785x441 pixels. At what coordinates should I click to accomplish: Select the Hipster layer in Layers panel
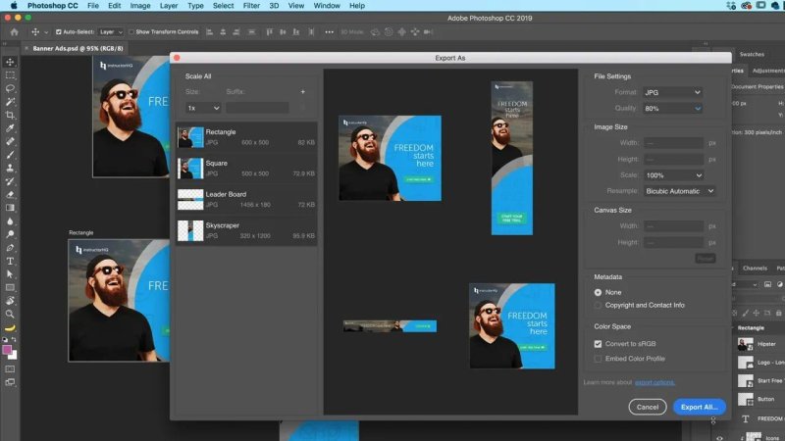pyautogui.click(x=759, y=344)
